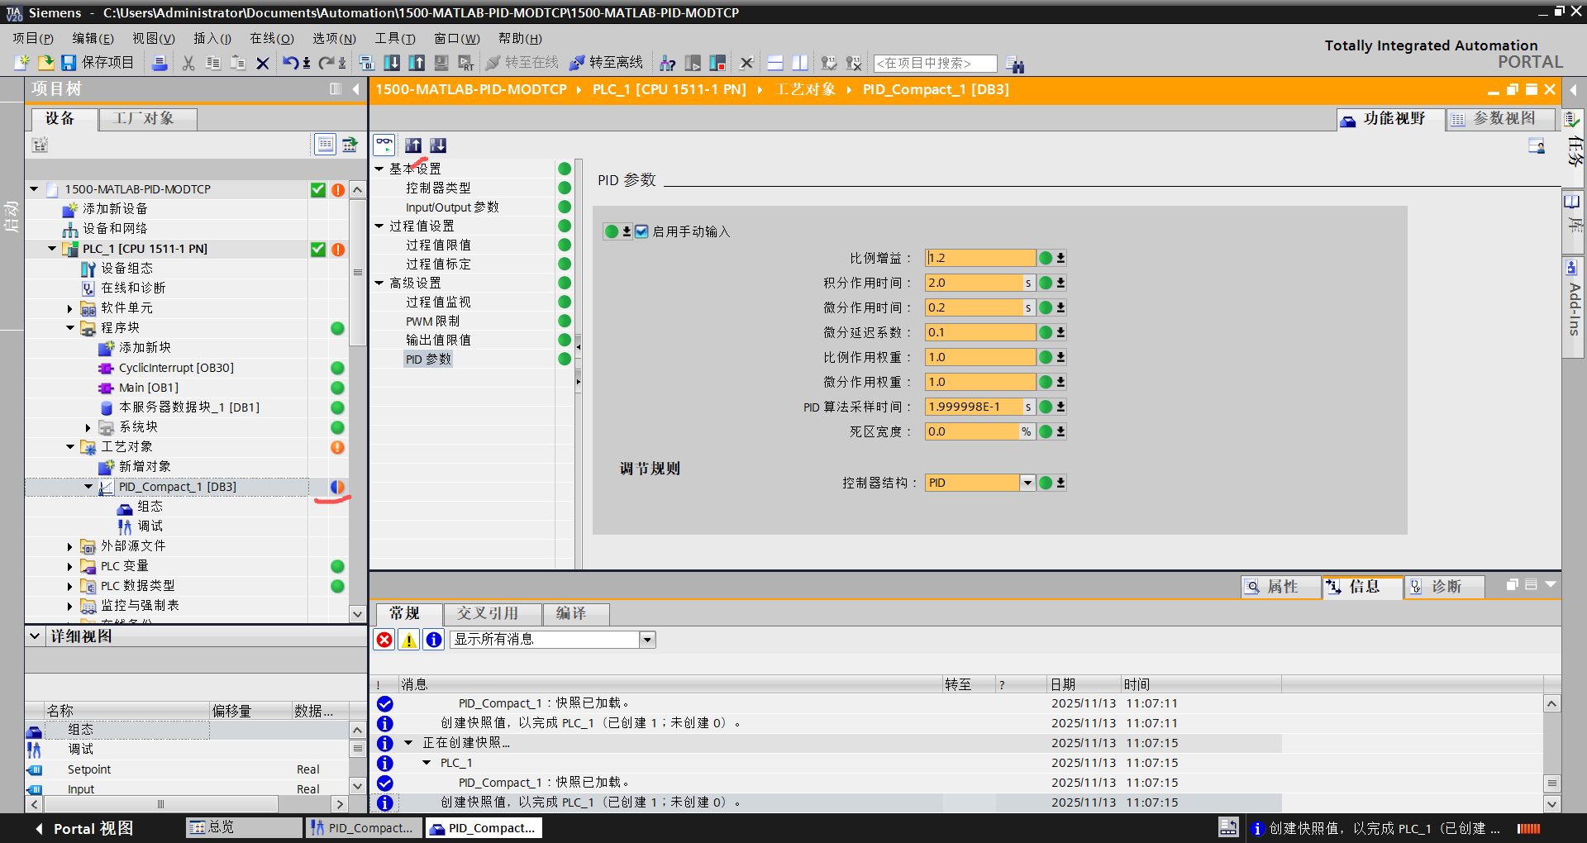
Task: Open the 控制器结构 PID dropdown
Action: [1027, 483]
